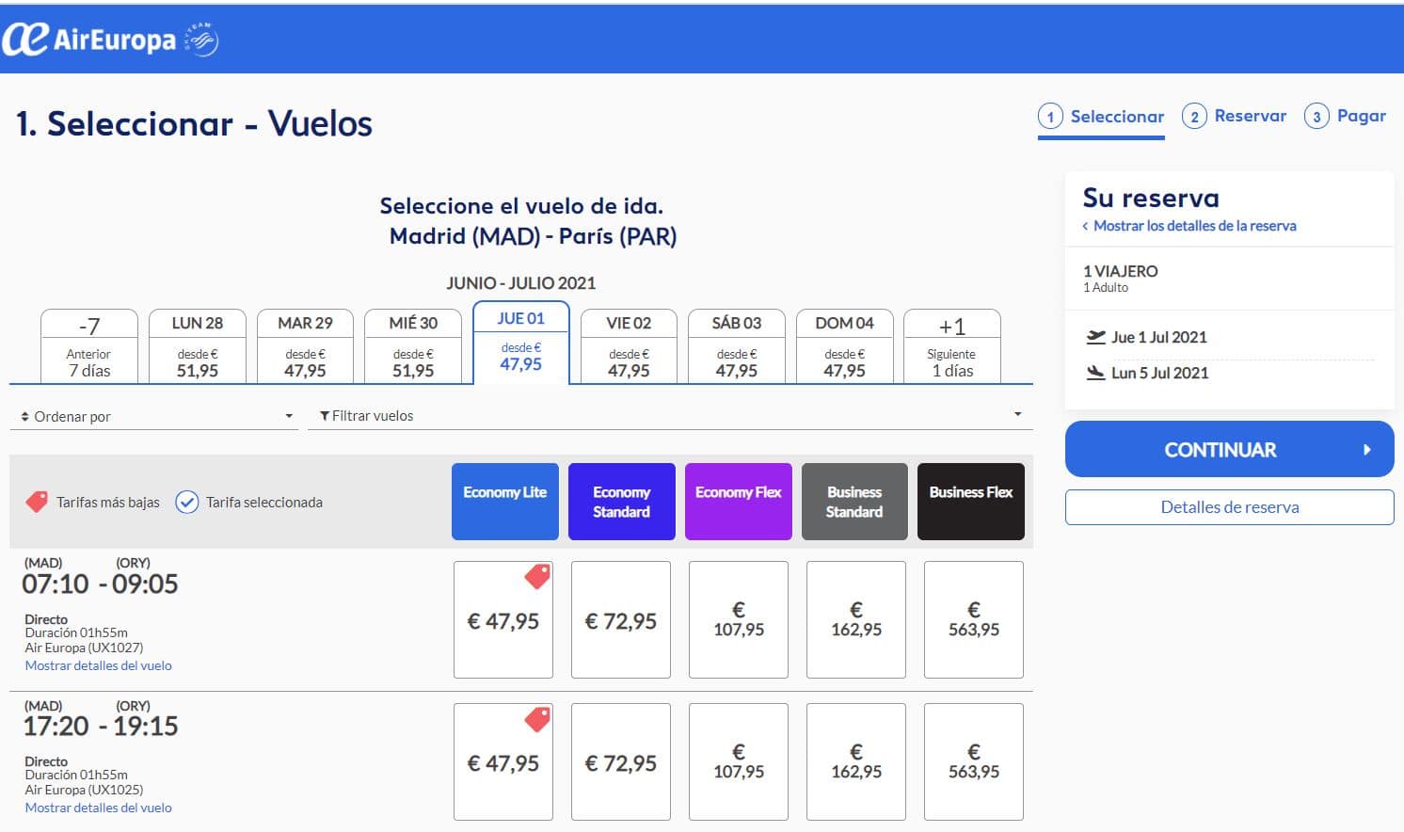Click the Reservar step label
Viewport: 1404px width, 832px height.
[1251, 116]
